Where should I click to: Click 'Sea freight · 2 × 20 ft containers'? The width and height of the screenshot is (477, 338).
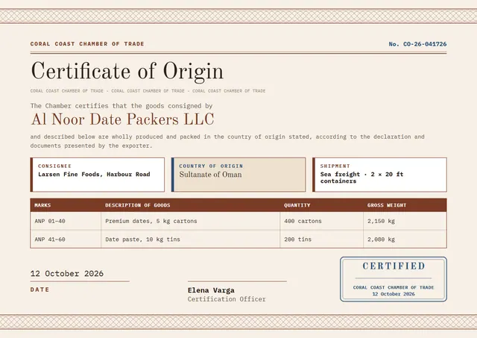(x=361, y=178)
